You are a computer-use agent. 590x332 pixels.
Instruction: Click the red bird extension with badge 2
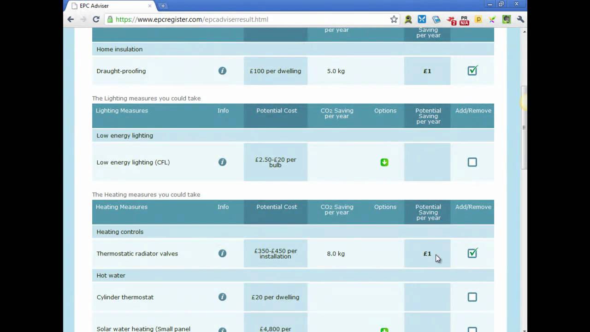click(451, 20)
